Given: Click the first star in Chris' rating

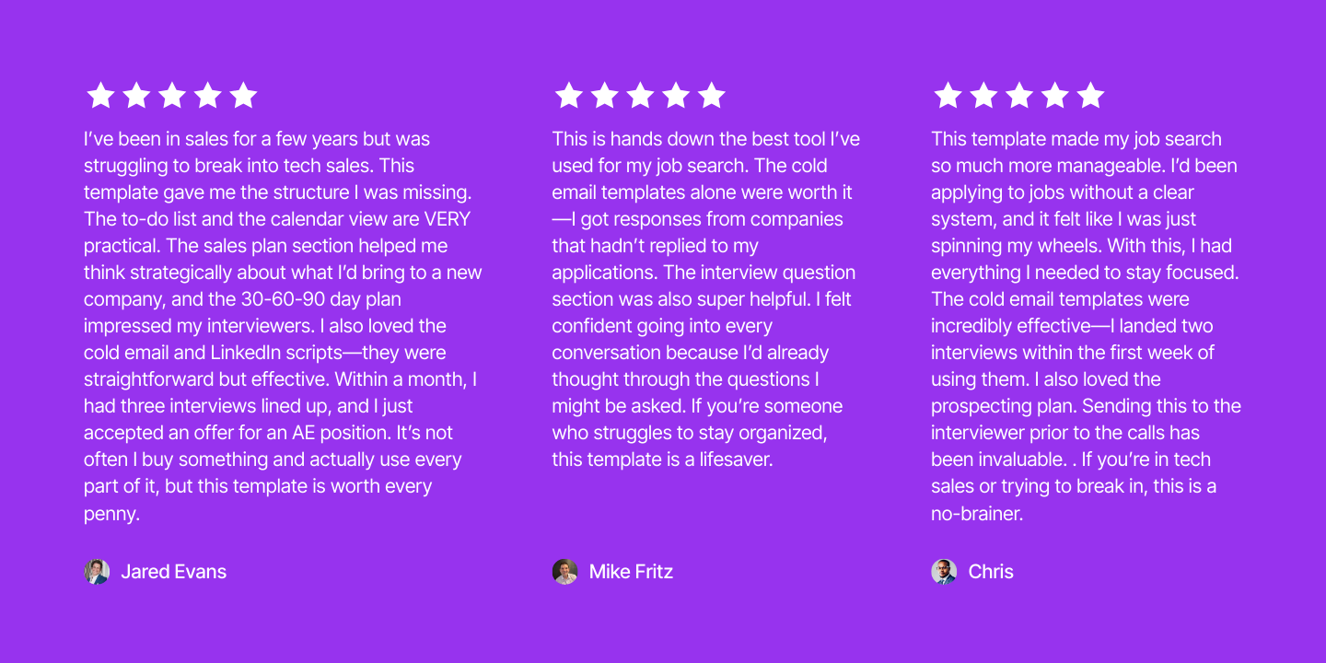Looking at the screenshot, I should click(x=948, y=95).
